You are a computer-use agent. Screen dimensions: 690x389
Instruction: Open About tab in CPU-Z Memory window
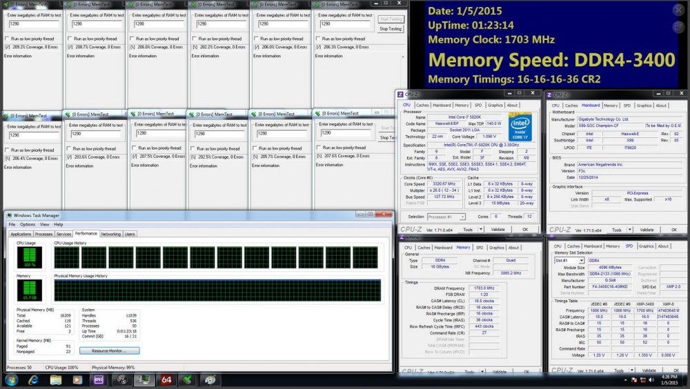[513, 248]
